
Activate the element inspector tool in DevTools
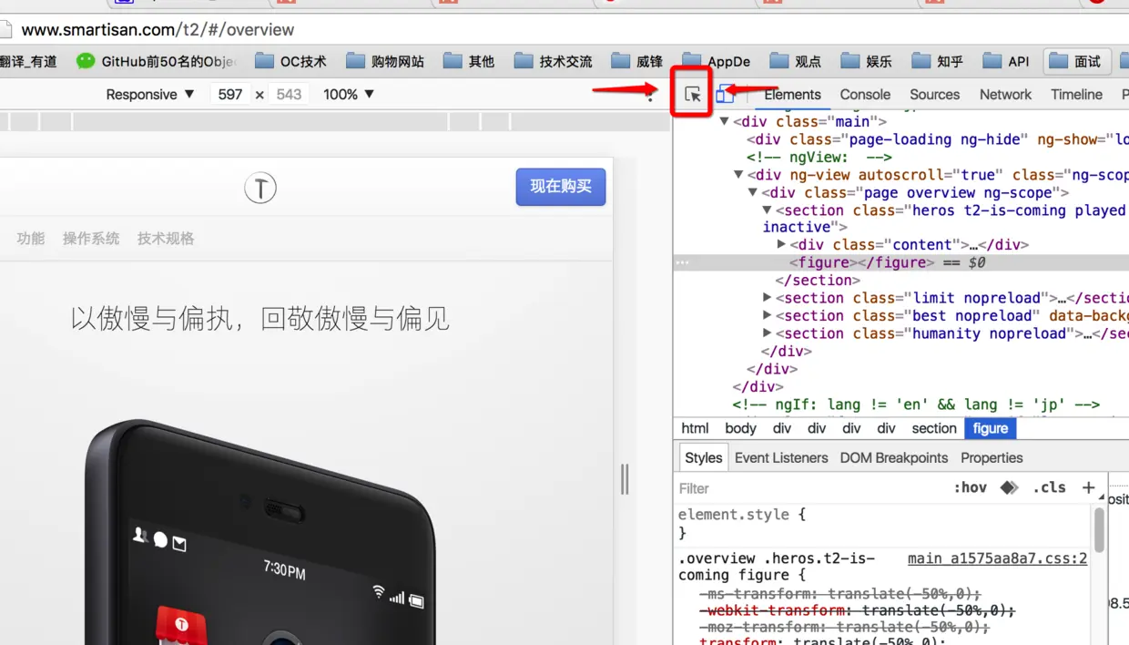coord(691,92)
